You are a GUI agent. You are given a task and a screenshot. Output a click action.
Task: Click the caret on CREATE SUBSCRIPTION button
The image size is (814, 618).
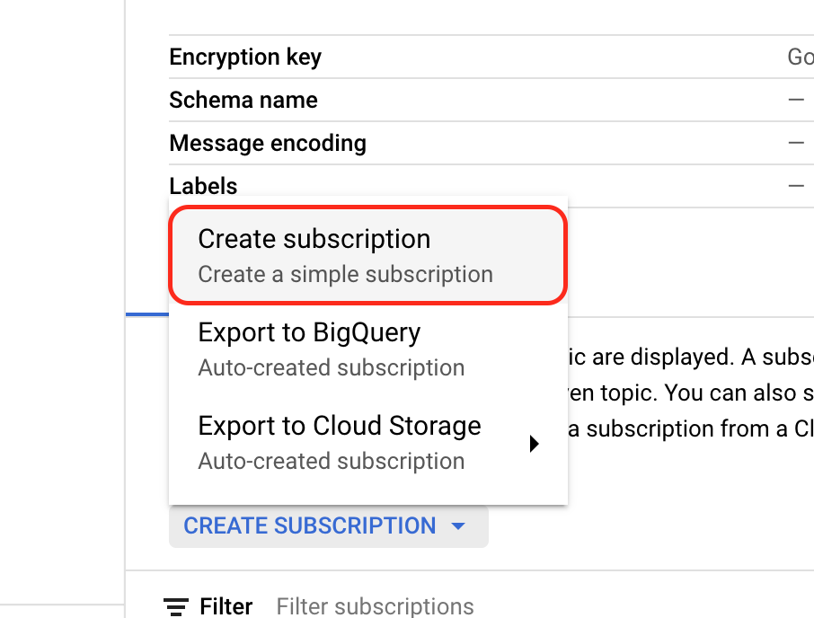coord(458,526)
